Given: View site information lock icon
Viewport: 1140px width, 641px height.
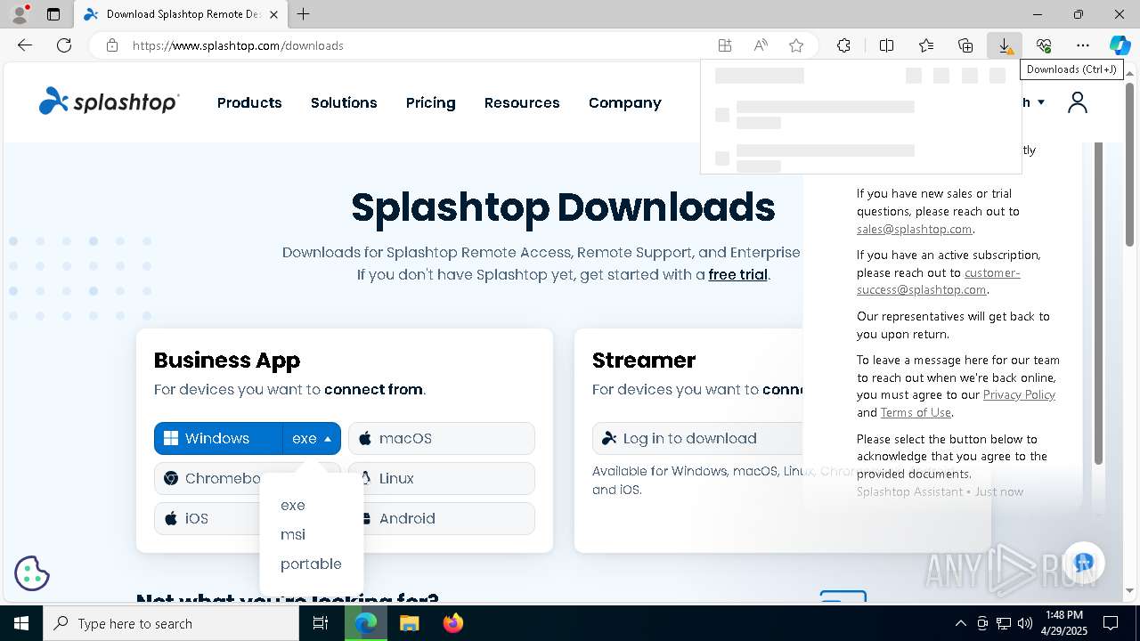Looking at the screenshot, I should (x=112, y=45).
